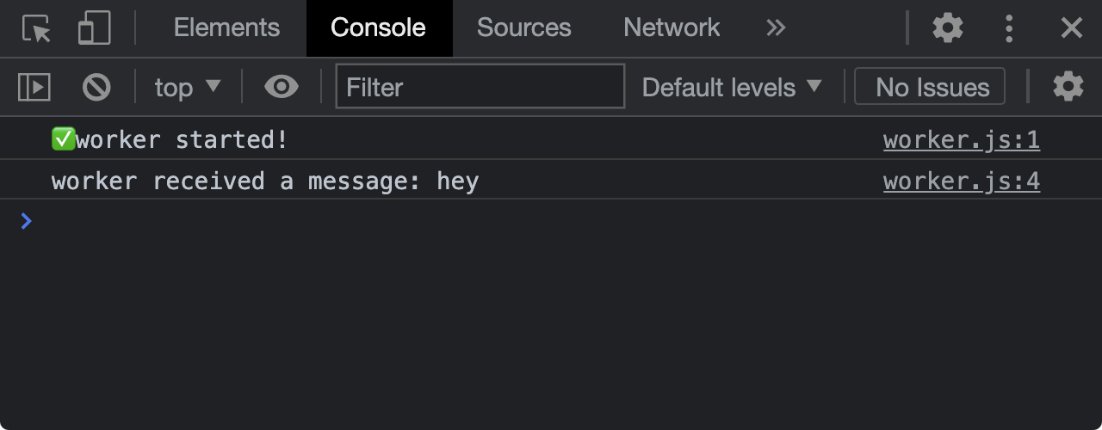Follow the worker.js:4 source link

coord(961,181)
